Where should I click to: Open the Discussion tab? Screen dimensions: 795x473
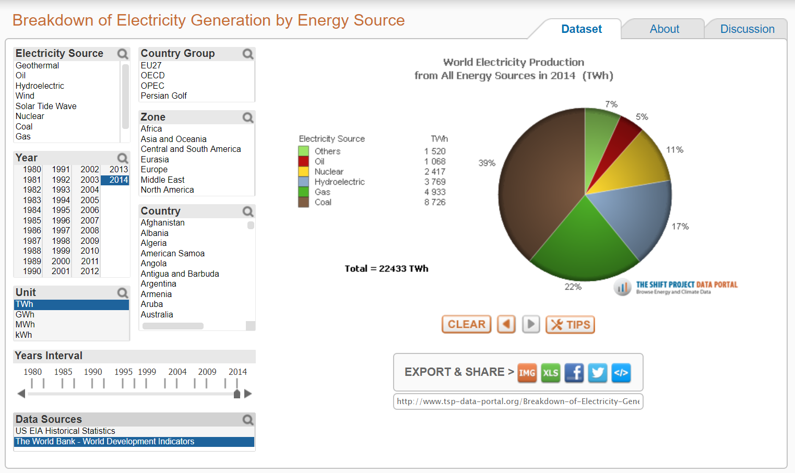point(747,29)
